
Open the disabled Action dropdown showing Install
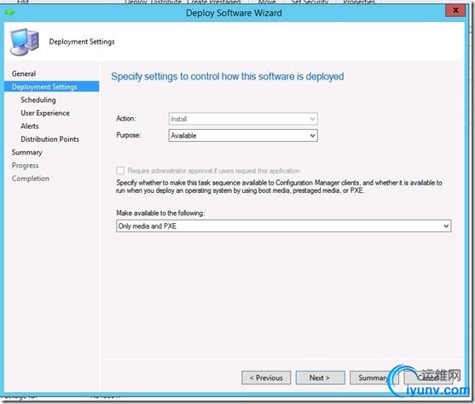click(243, 119)
